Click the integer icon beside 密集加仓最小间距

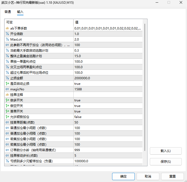pyautogui.click(x=7, y=139)
